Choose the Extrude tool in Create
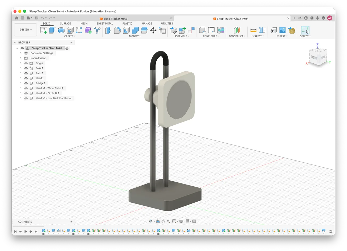The width and height of the screenshot is (347, 251). pyautogui.click(x=52, y=30)
